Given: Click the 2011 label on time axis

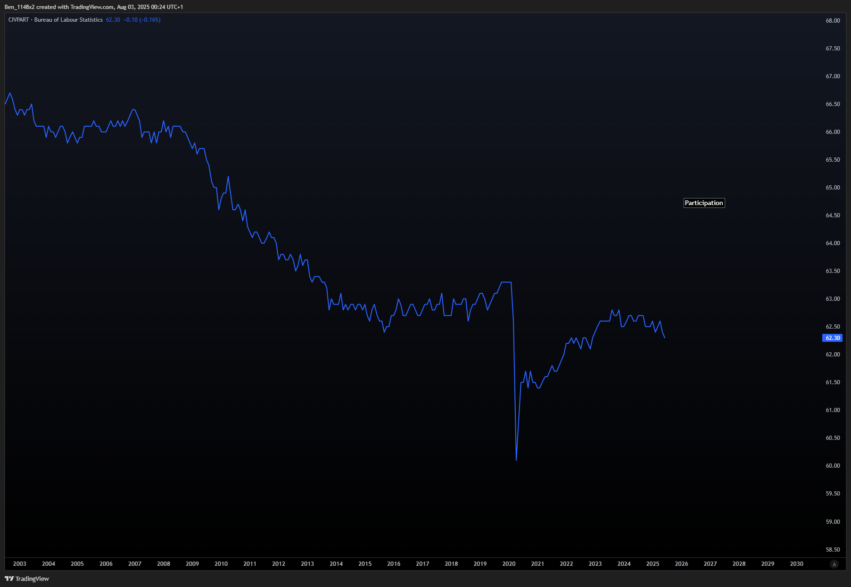Looking at the screenshot, I should (250, 563).
